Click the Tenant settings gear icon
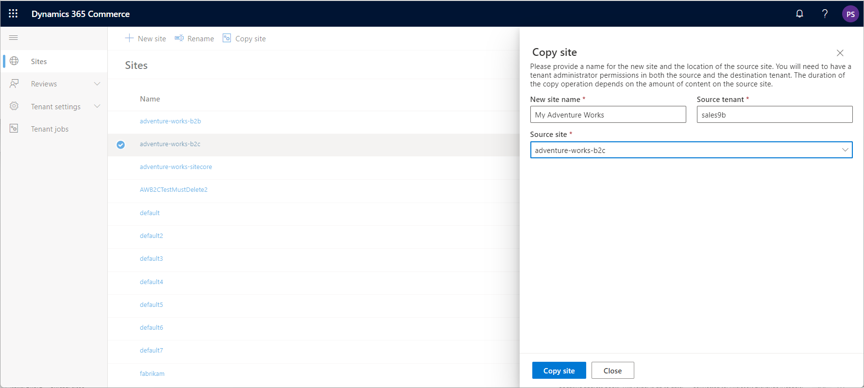This screenshot has width=864, height=388. 14,106
